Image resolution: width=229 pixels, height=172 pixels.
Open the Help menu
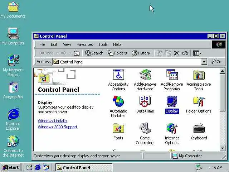[x=117, y=44]
